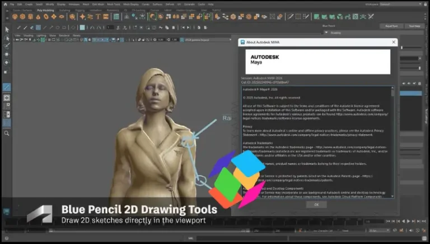The width and height of the screenshot is (430, 244).
Task: Select the Blue Pencil eraser tool
Action: tap(32, 27)
